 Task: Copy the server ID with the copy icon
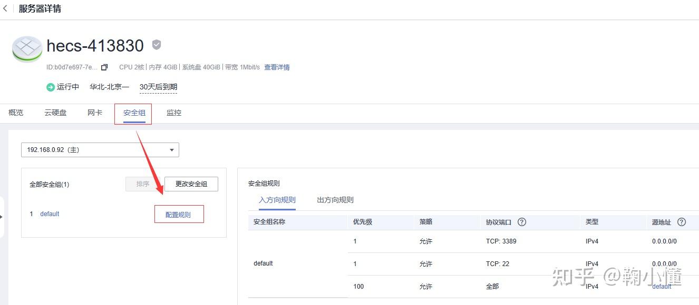pos(104,67)
